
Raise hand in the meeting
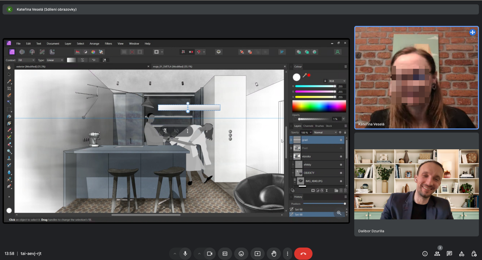pyautogui.click(x=274, y=254)
